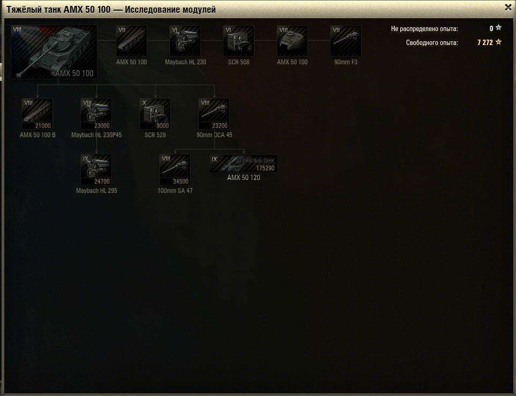
Task: Click the 'AMX 50 100 B' label text
Action: click(x=38, y=135)
